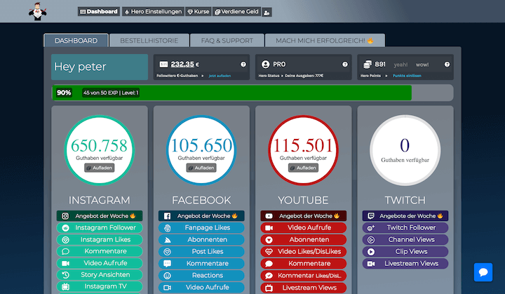Select Facebook Reactions service

pos(201,275)
